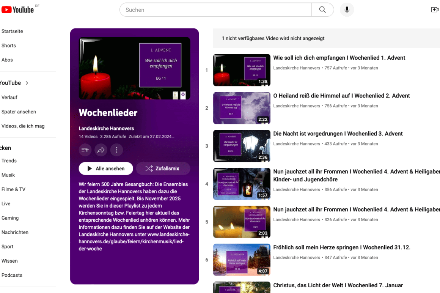This screenshot has width=440, height=293.
Task: Play the playlist shuffled via Zufallsmix
Action: click(163, 168)
